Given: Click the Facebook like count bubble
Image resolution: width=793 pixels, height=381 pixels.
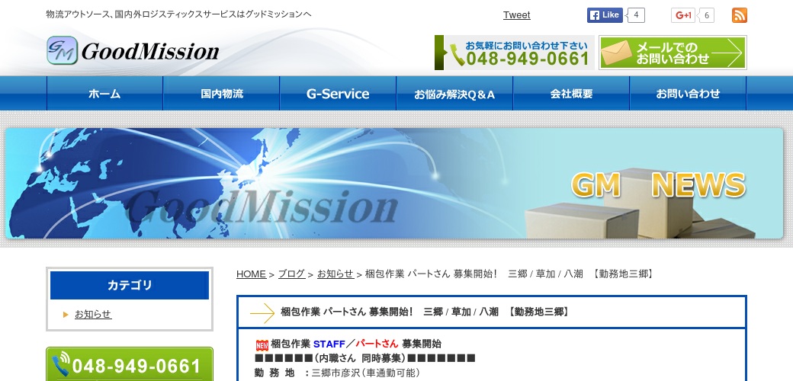Looking at the screenshot, I should tap(636, 15).
